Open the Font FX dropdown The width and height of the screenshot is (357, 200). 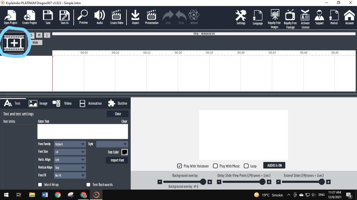click(70, 175)
